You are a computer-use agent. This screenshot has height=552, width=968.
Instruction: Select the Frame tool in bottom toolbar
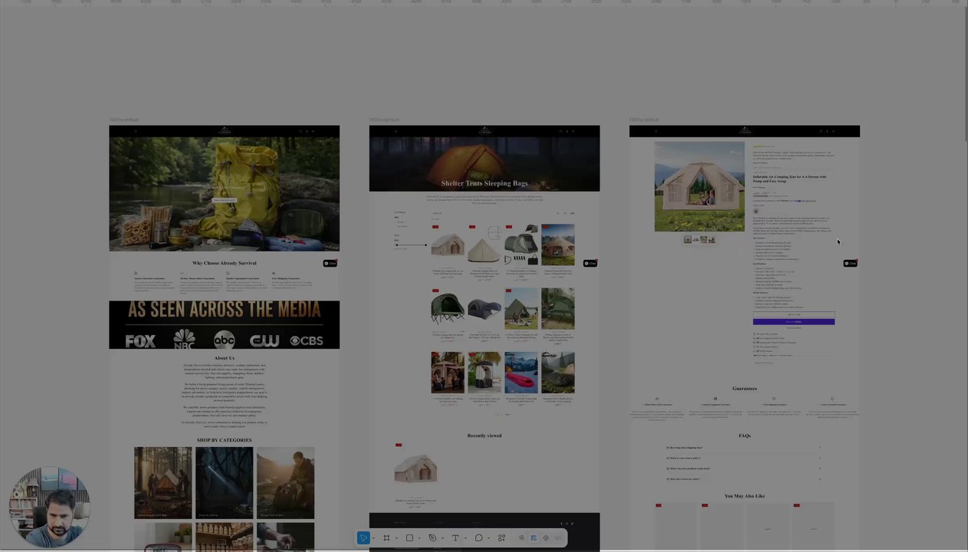click(x=386, y=537)
